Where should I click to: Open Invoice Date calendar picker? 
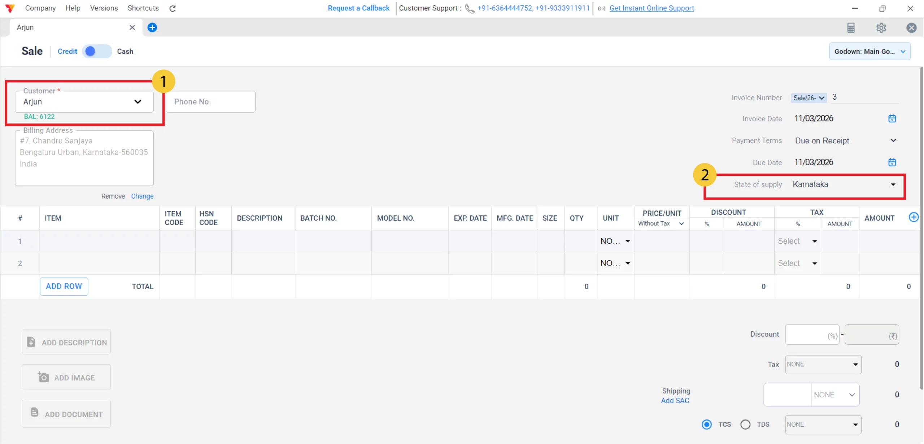click(x=892, y=118)
